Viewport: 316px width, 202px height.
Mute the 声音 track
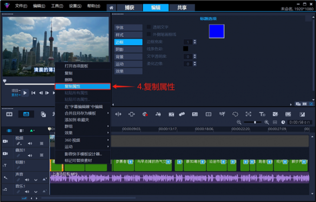pos(27,180)
